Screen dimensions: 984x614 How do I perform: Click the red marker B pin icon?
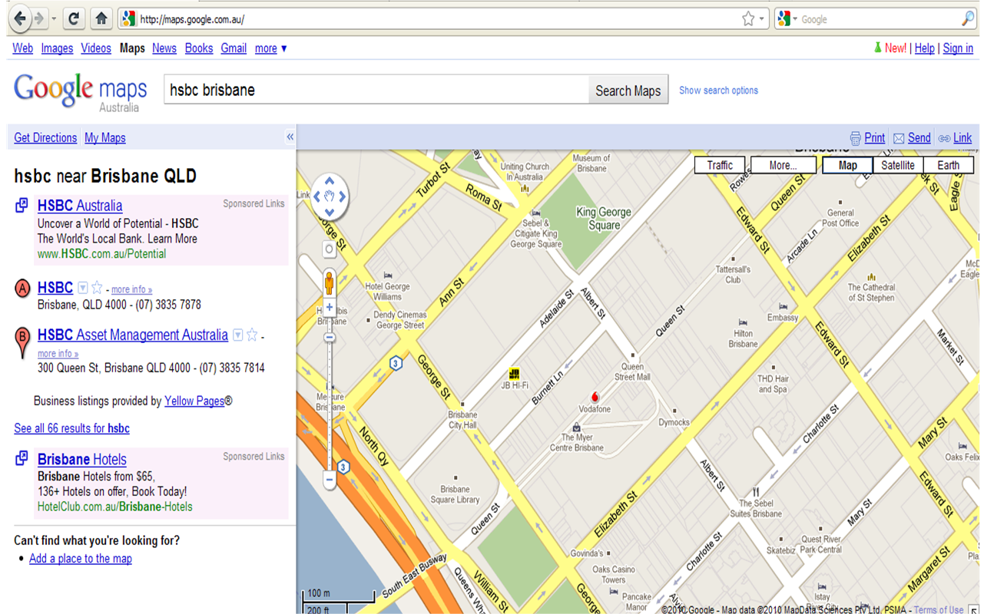point(23,342)
